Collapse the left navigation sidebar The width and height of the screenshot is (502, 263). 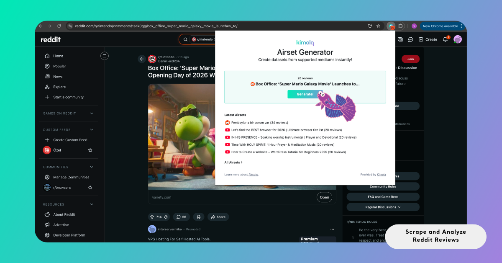click(x=105, y=56)
